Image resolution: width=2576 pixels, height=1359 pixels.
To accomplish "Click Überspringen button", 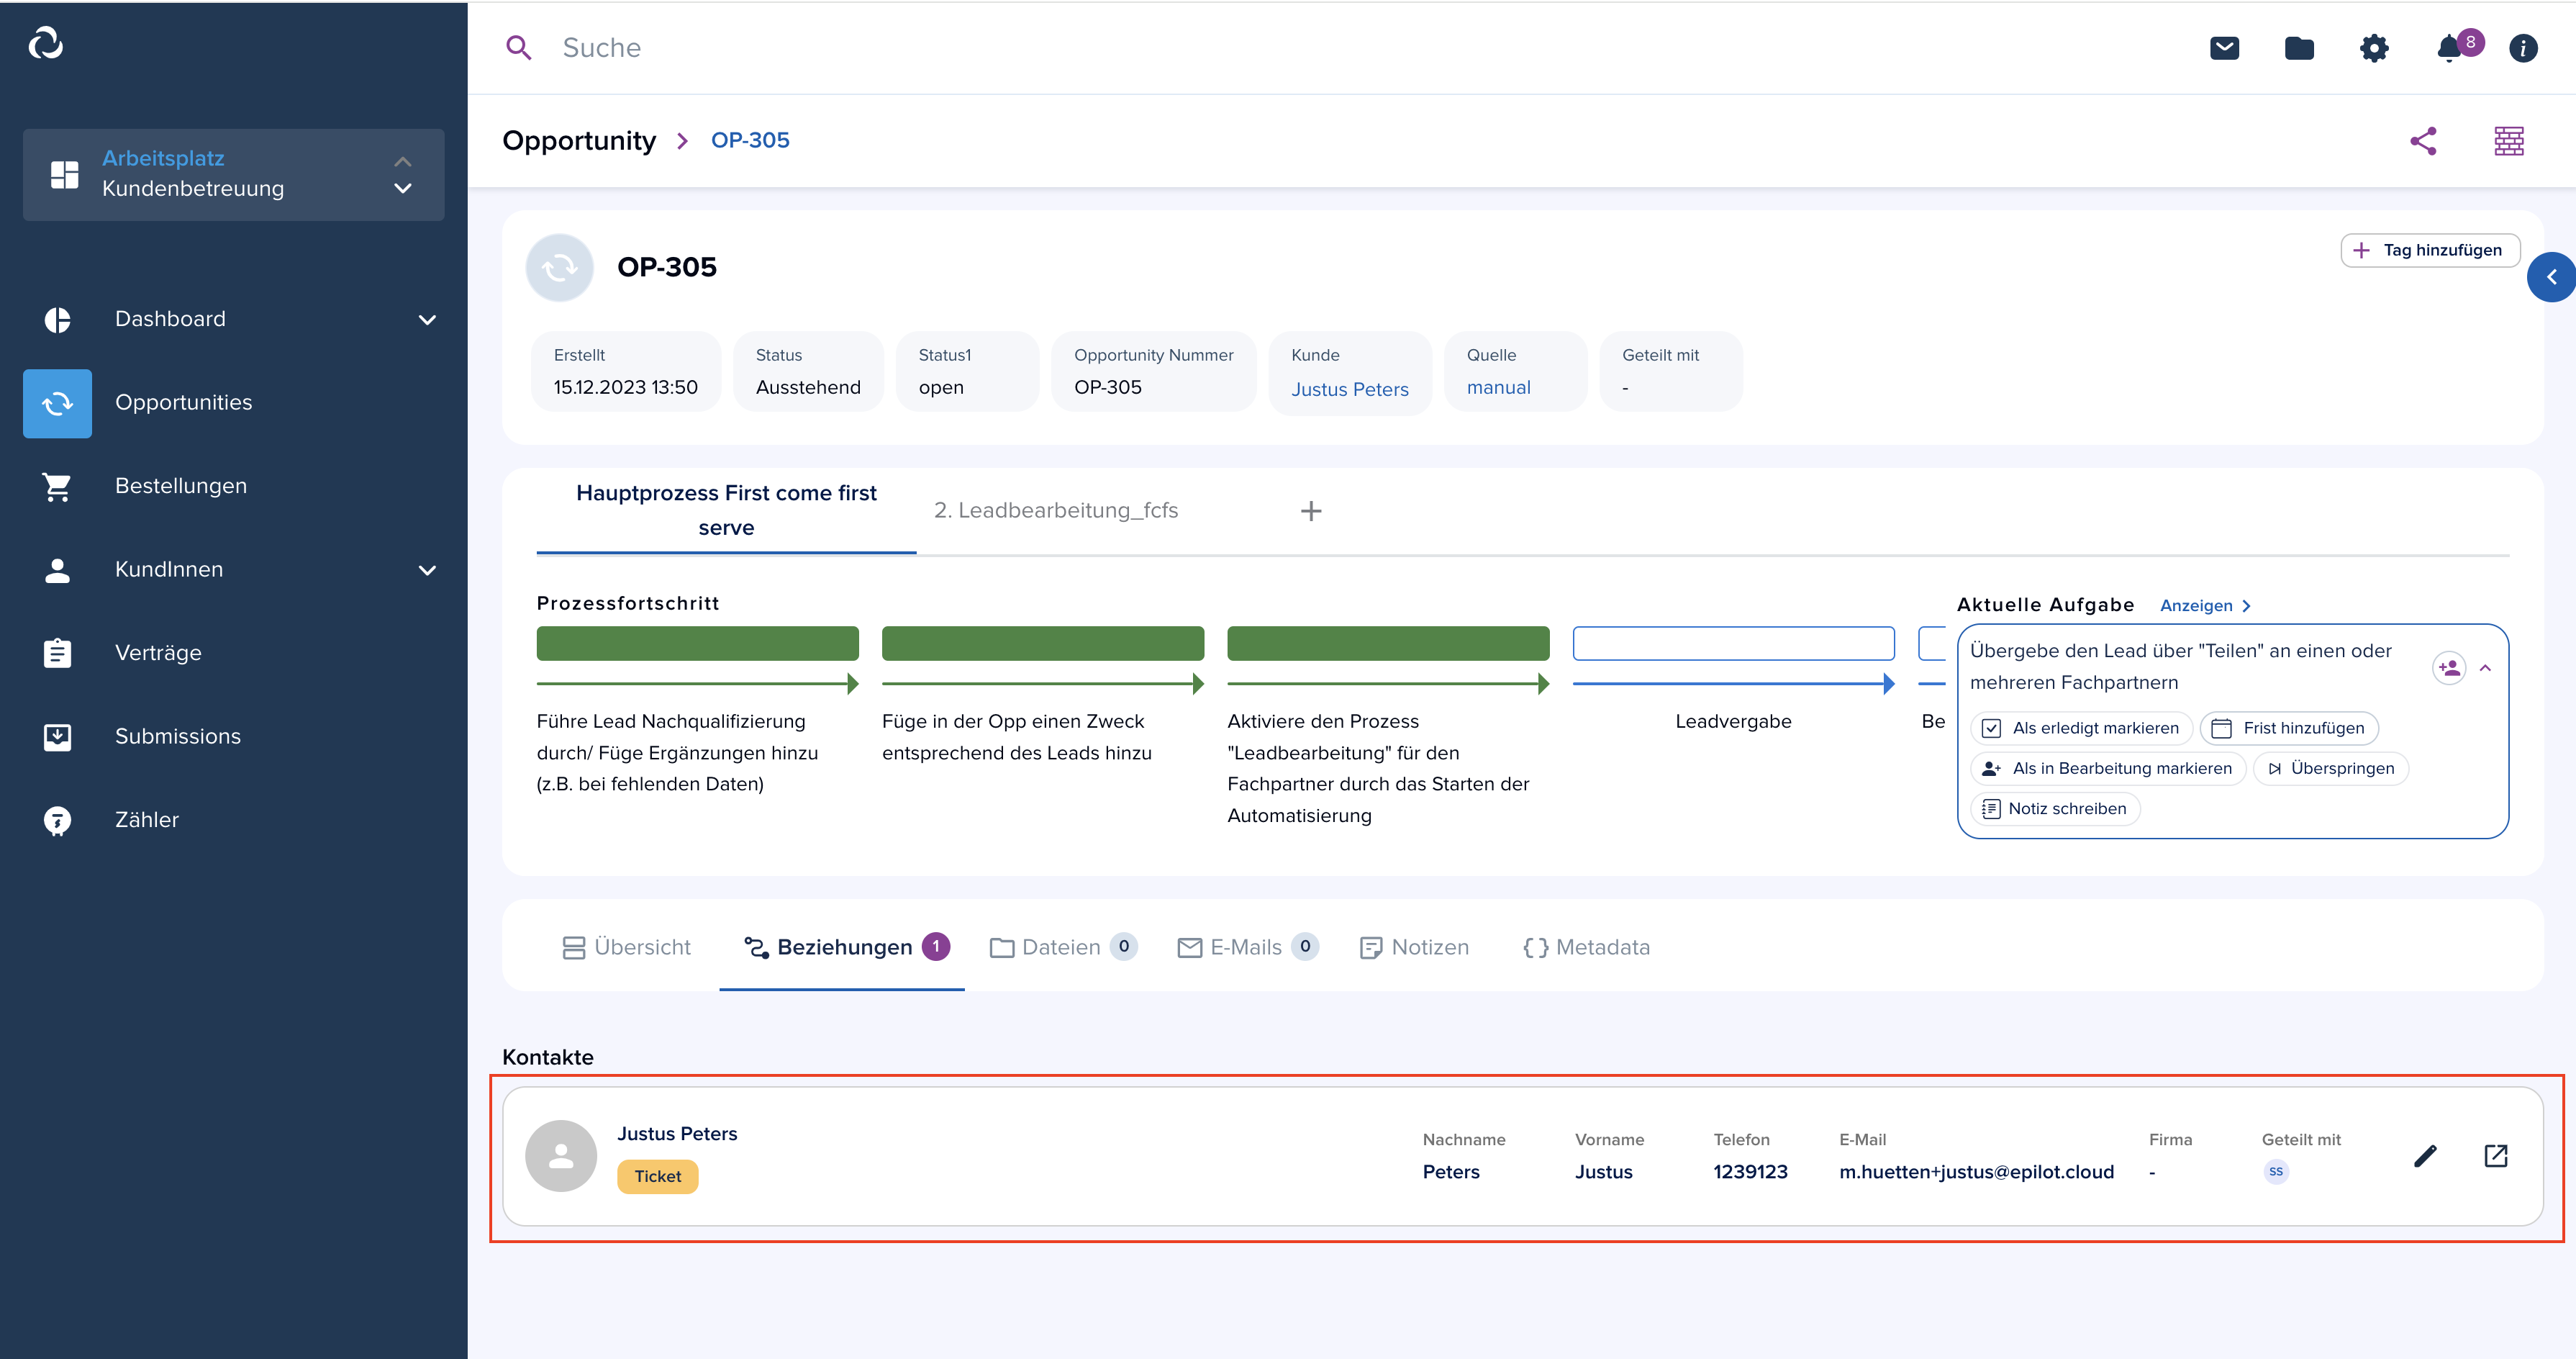I will [2330, 768].
